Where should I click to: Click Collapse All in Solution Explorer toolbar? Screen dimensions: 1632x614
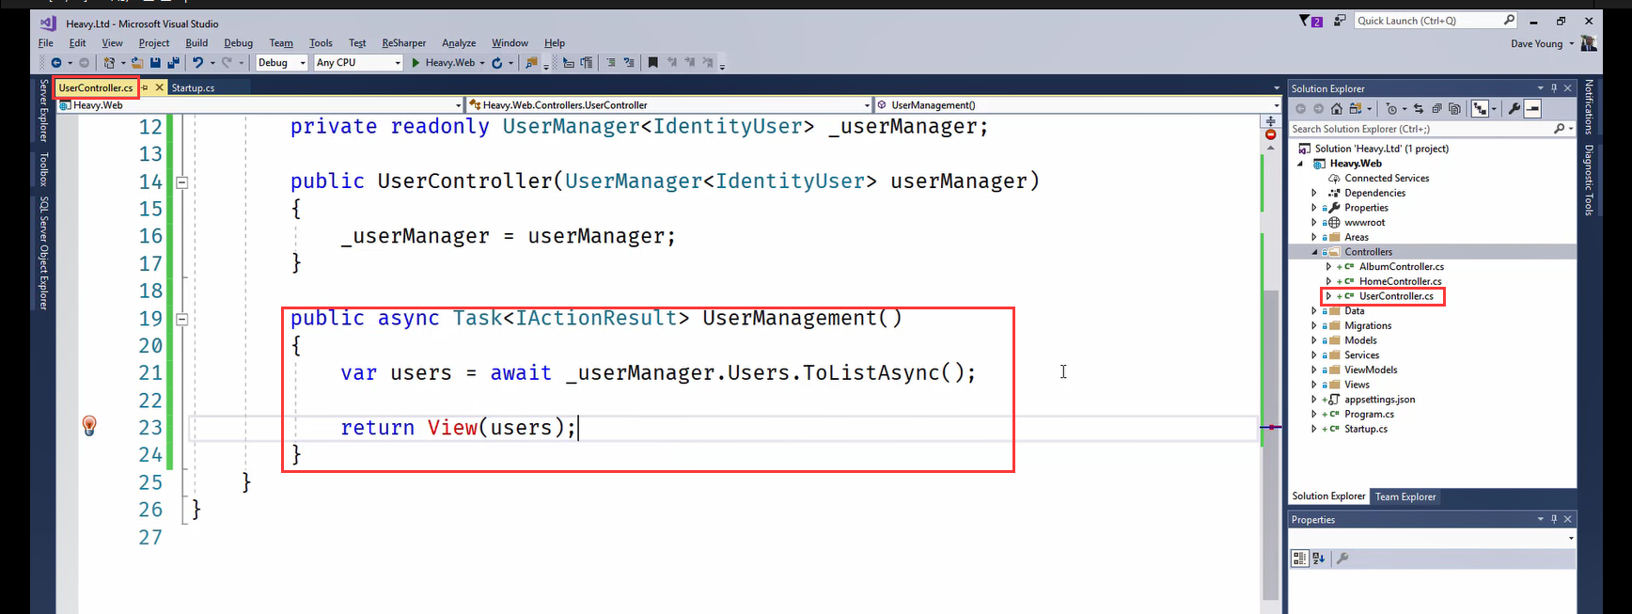1436,109
